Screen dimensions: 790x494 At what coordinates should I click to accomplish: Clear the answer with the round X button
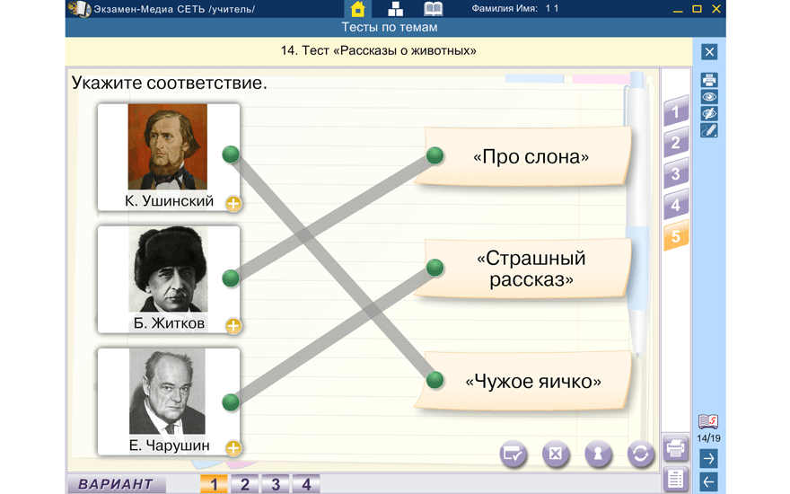pos(555,454)
